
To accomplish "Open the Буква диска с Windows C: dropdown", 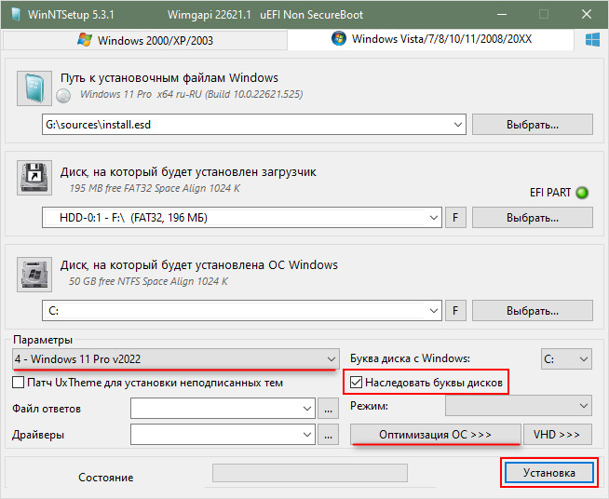I will 566,358.
